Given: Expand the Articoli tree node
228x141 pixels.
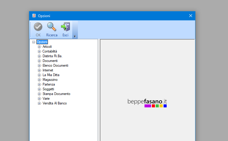Looking at the screenshot, I should coord(39,47).
